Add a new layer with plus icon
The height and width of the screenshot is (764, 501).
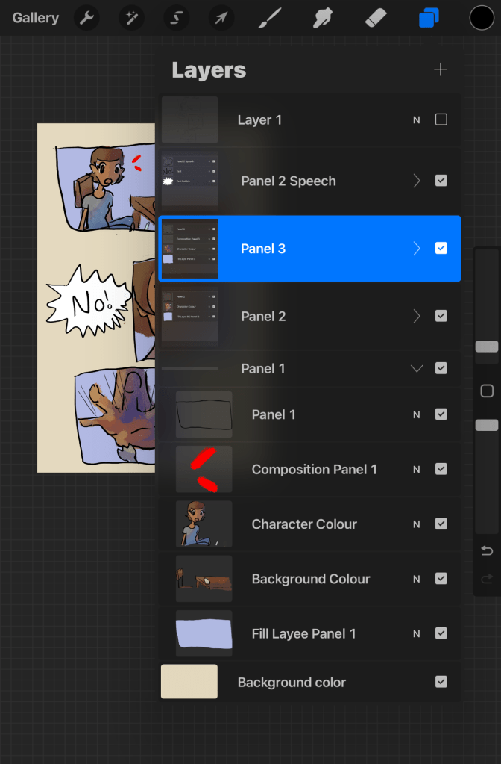(x=441, y=69)
